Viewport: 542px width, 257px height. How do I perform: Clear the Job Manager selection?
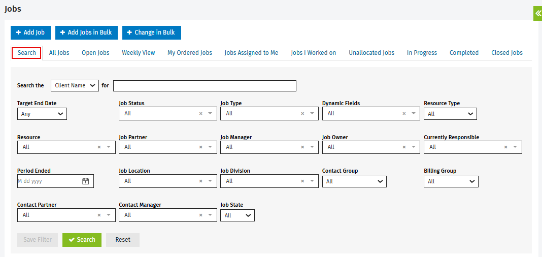(302, 147)
